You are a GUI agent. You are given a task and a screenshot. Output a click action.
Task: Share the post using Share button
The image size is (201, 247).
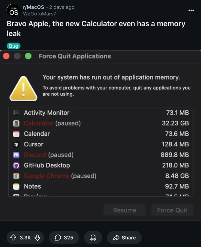coord(124,238)
